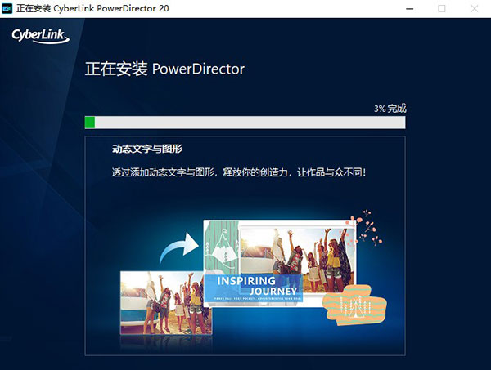
Task: Close the PowerDirector installer window
Action: click(475, 9)
